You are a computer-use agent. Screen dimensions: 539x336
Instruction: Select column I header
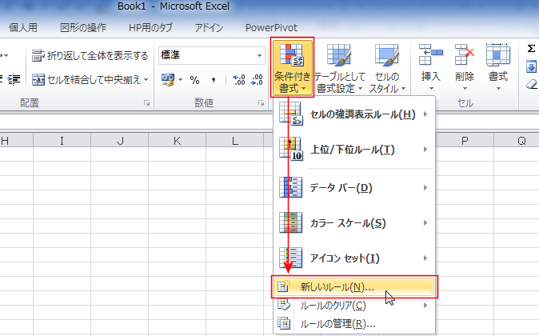(x=62, y=141)
